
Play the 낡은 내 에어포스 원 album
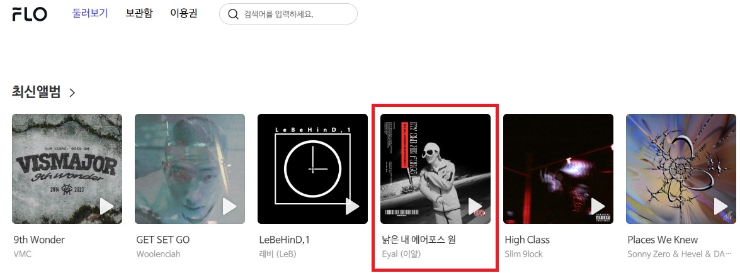475,206
